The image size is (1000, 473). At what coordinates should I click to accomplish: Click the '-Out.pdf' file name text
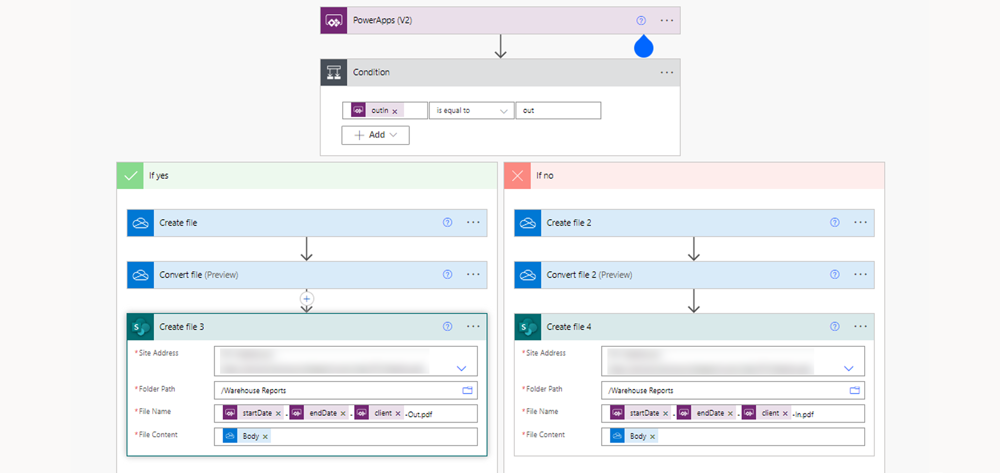coord(419,414)
